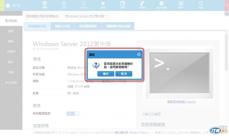Click the 下載RDP檔 download link

tap(151, 114)
